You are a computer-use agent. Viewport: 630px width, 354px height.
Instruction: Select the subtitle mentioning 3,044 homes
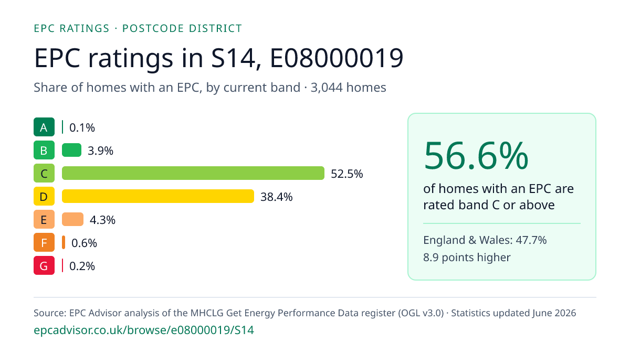(x=210, y=88)
